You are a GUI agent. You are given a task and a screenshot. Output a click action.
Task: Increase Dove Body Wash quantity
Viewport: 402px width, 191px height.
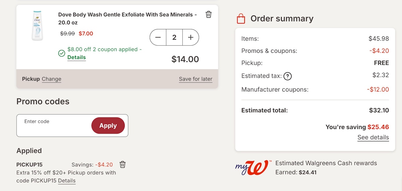click(191, 37)
